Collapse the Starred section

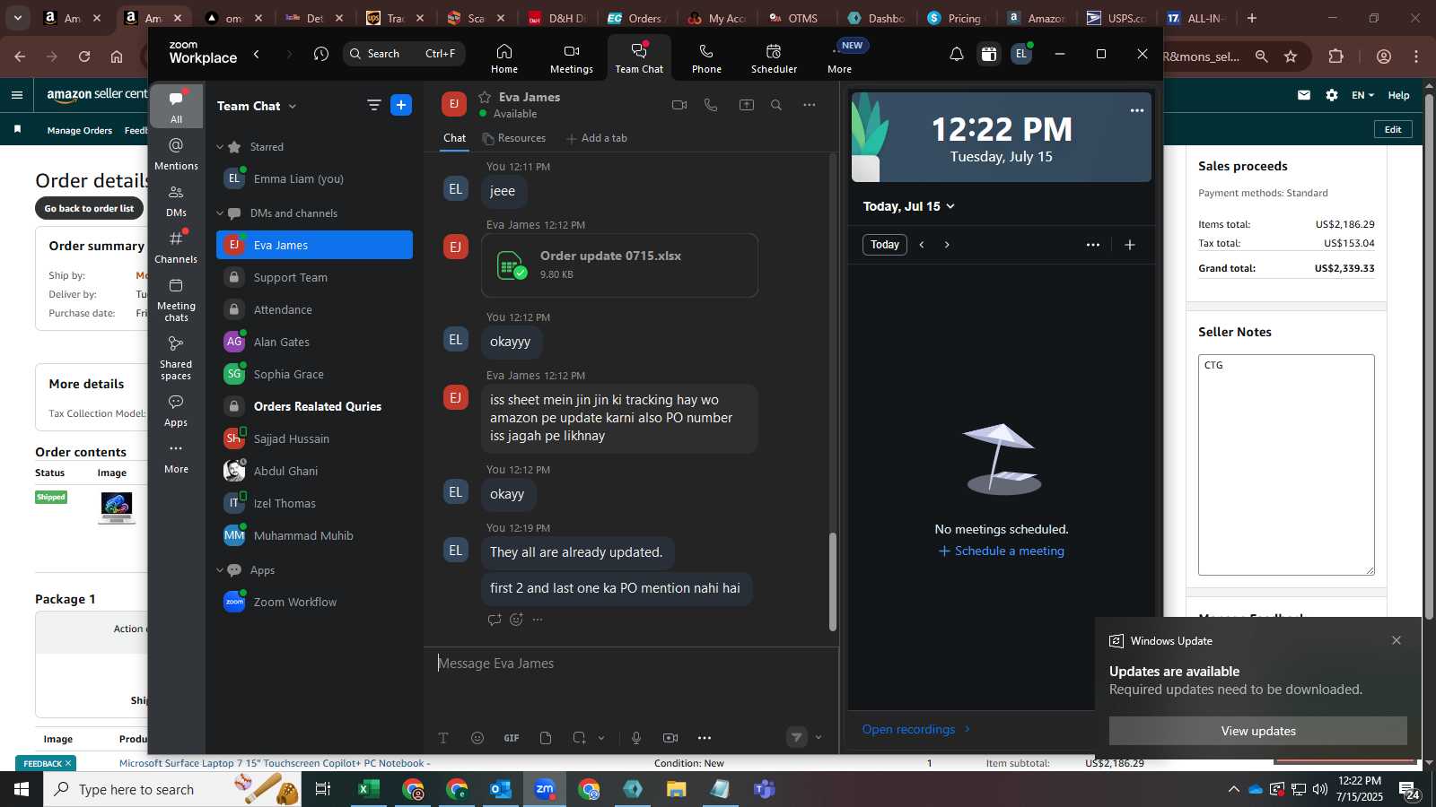coord(220,147)
